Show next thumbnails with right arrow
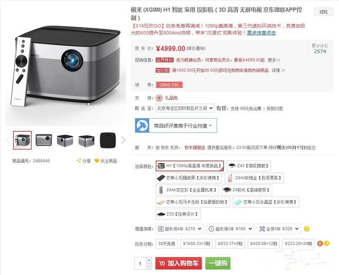Image resolution: width=339 pixels, height=275 pixels. (x=123, y=140)
